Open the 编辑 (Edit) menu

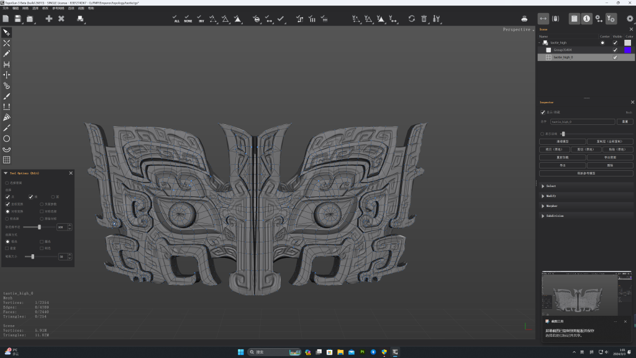click(16, 8)
